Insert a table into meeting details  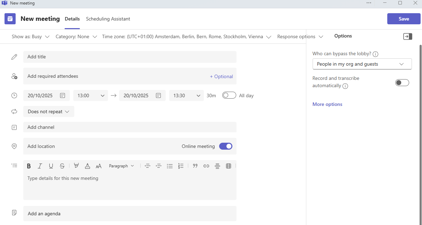click(229, 166)
